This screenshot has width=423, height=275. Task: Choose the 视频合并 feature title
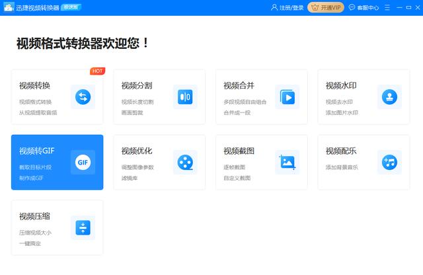pos(239,86)
